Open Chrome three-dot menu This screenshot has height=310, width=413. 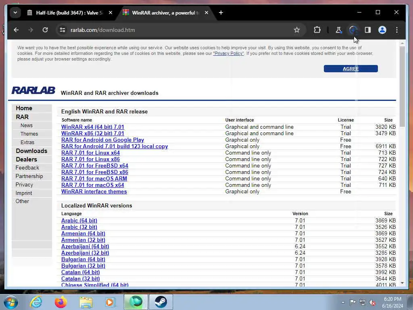(397, 30)
